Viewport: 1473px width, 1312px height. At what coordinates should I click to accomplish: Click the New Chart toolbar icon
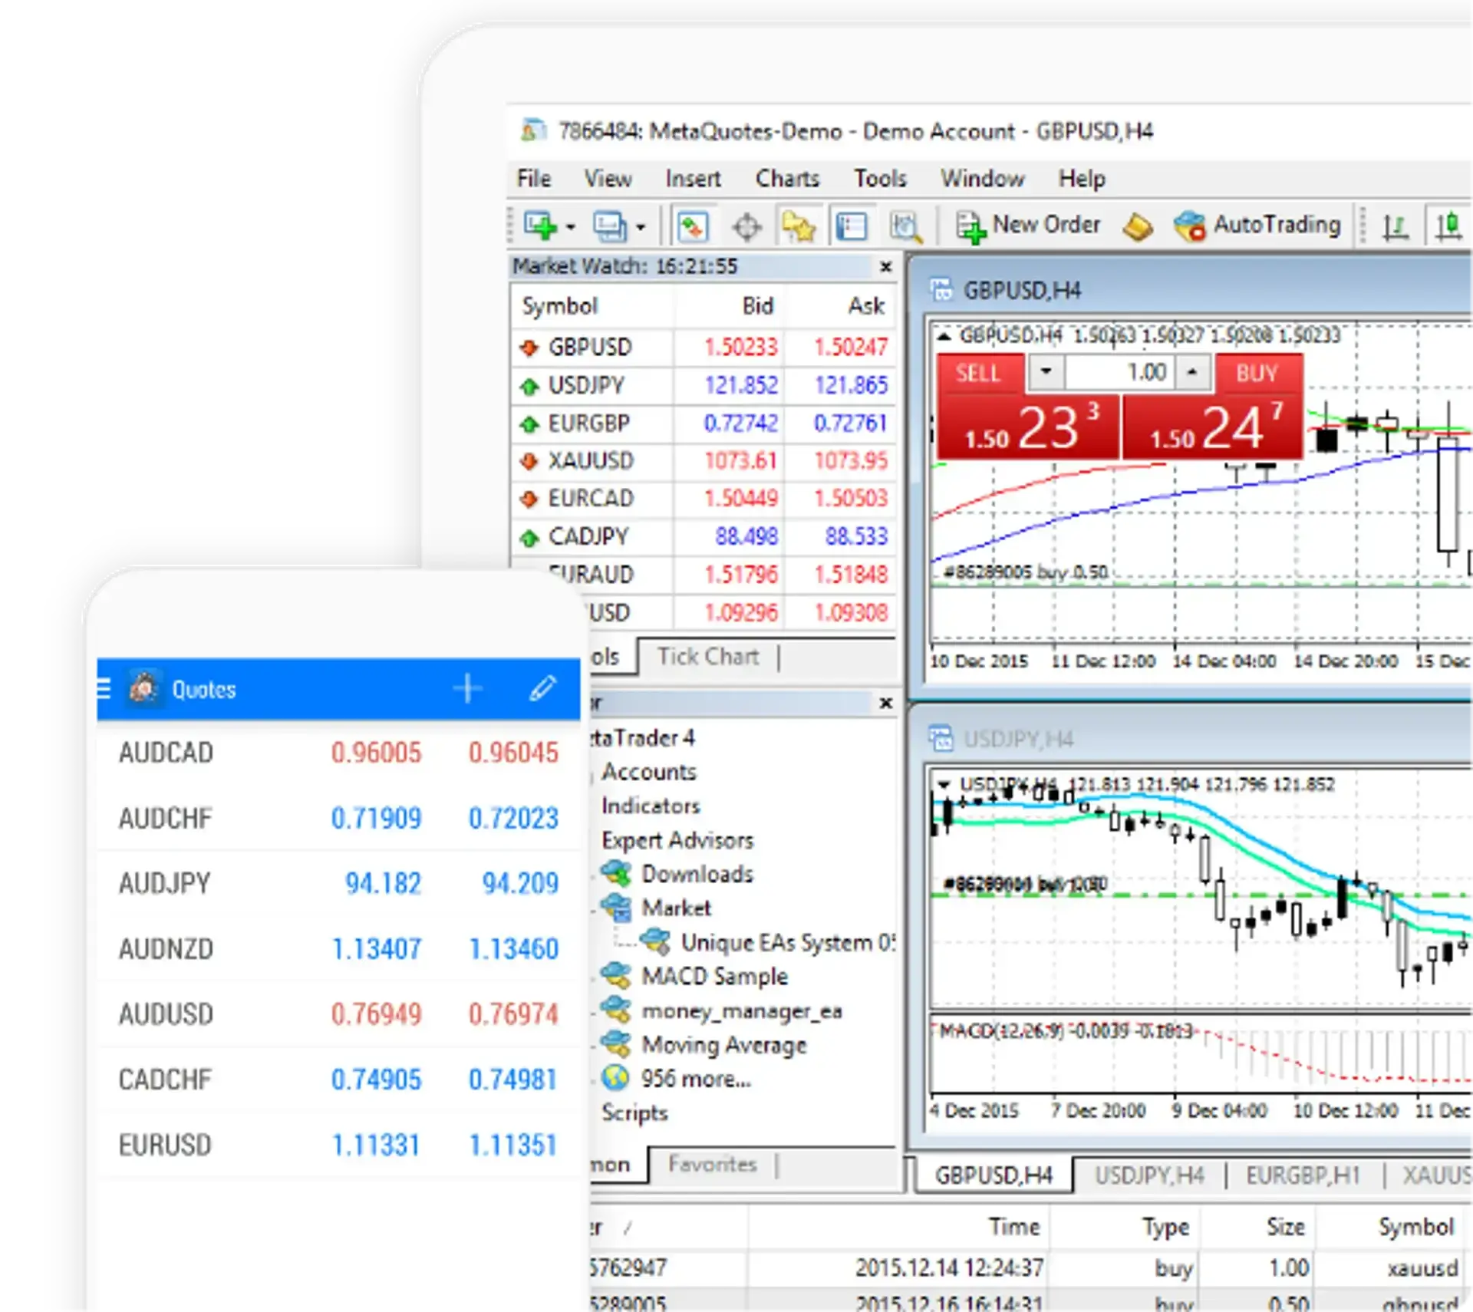tap(539, 226)
